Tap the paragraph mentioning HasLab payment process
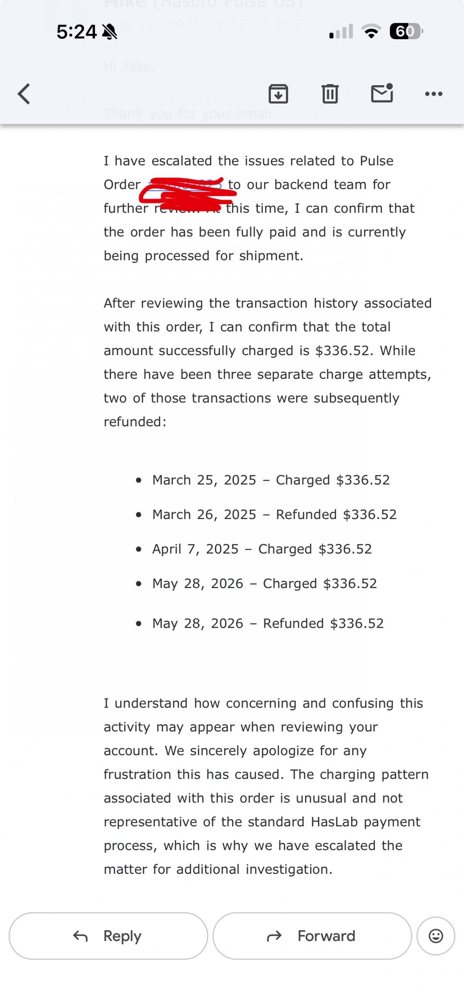This screenshot has width=464, height=1005. [266, 786]
